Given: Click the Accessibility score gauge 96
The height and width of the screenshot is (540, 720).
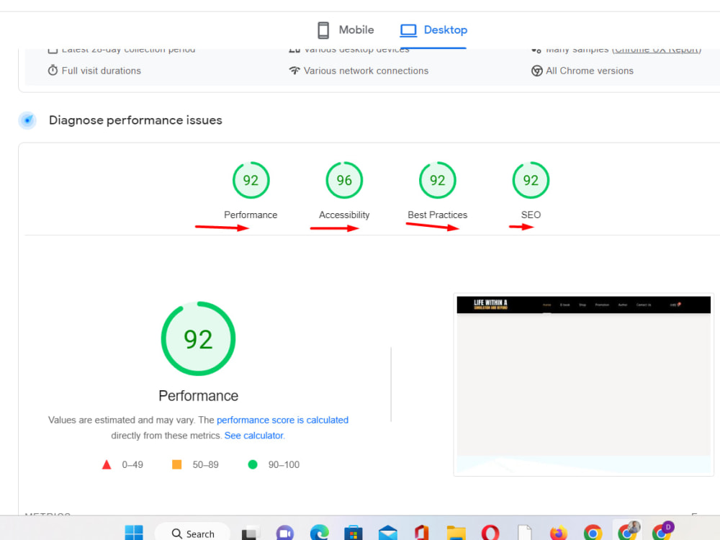Looking at the screenshot, I should (344, 180).
